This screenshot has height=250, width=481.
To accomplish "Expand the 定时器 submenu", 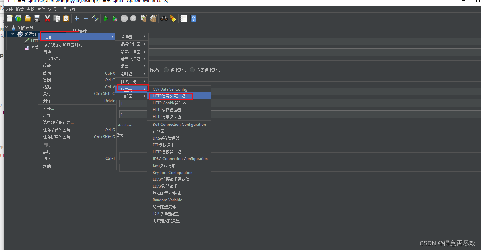I will click(132, 74).
